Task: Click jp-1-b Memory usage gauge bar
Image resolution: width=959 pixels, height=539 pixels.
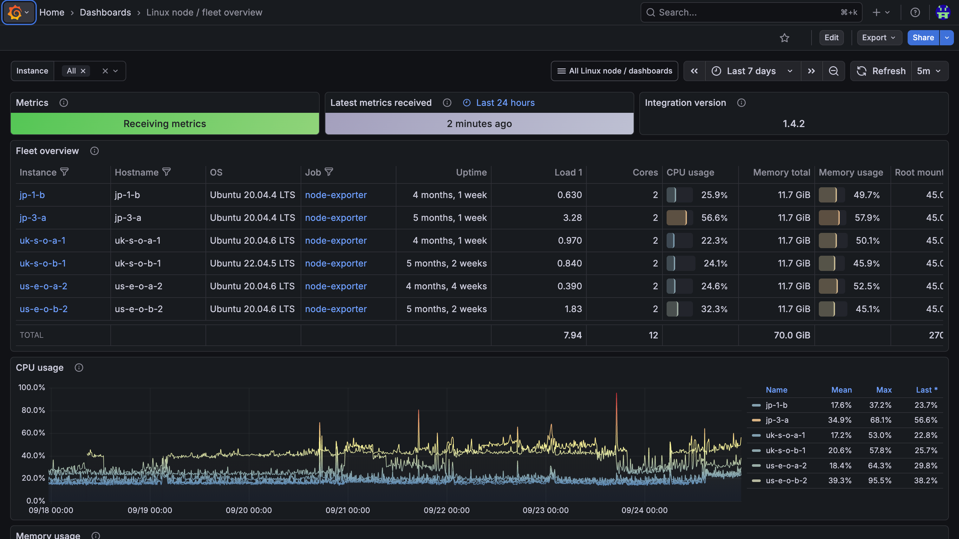Action: [832, 195]
